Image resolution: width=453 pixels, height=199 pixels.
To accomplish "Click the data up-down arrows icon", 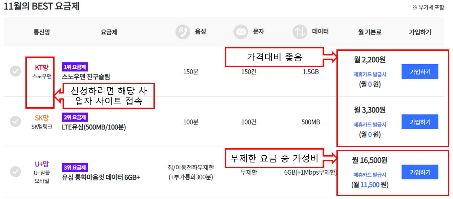I will point(300,32).
